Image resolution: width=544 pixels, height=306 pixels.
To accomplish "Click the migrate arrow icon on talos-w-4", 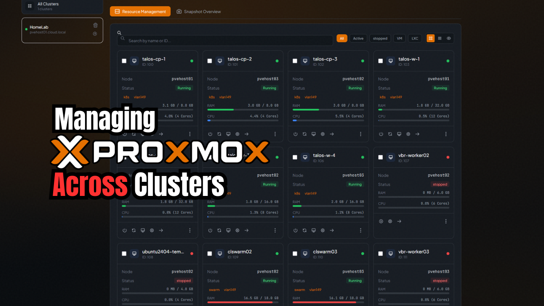I will (331, 230).
